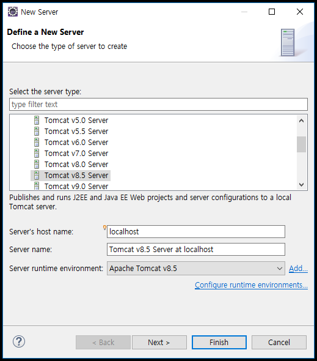Screen dimensions: 317x361
Task: Click the Tomcat v8.0 Server icon
Action: point(37,165)
